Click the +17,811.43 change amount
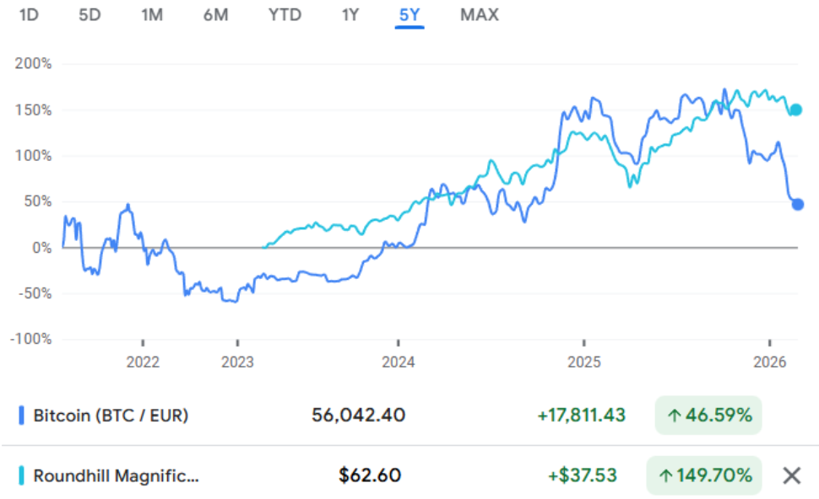This screenshot has height=499, width=819. click(581, 415)
